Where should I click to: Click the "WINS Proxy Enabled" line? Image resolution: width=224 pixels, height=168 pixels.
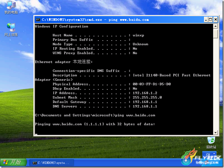click(x=95, y=53)
